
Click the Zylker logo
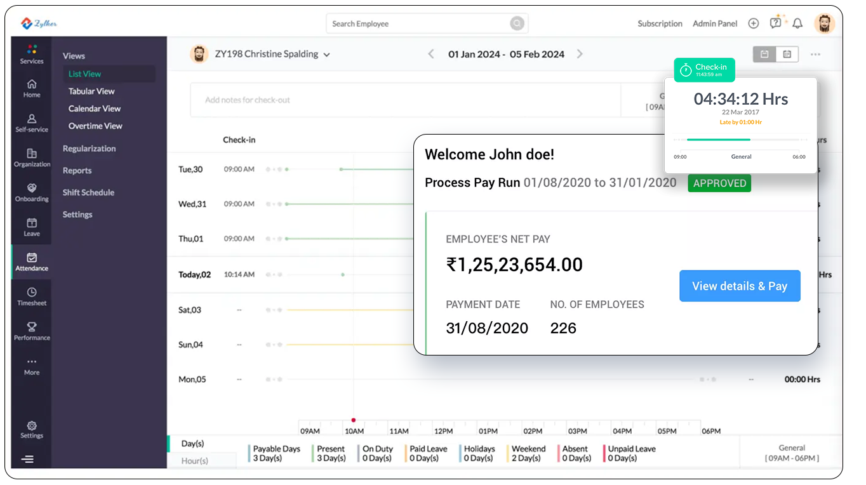pos(39,23)
